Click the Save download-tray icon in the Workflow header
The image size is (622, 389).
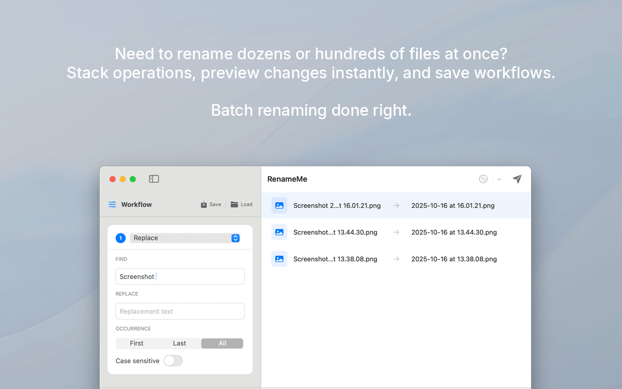tap(204, 204)
